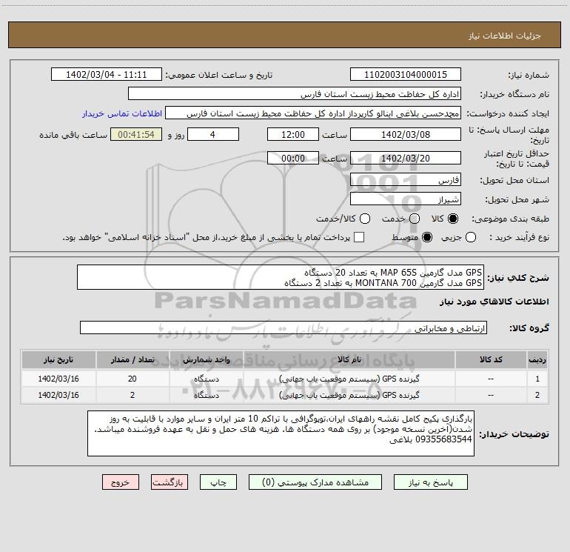Click the 'ردیف' column header
570x552 pixels.
(537, 359)
